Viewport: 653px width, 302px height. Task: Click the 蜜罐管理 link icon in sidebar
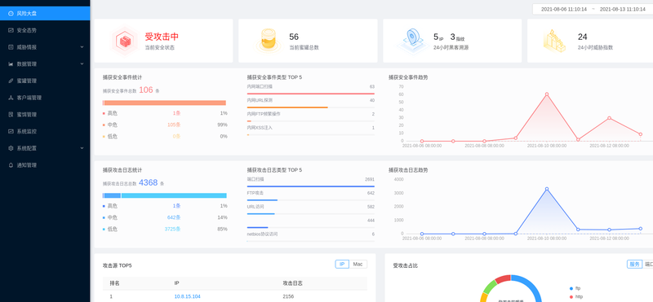11,81
